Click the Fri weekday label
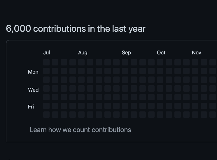Viewport: 217px width, 160px height. coord(31,107)
